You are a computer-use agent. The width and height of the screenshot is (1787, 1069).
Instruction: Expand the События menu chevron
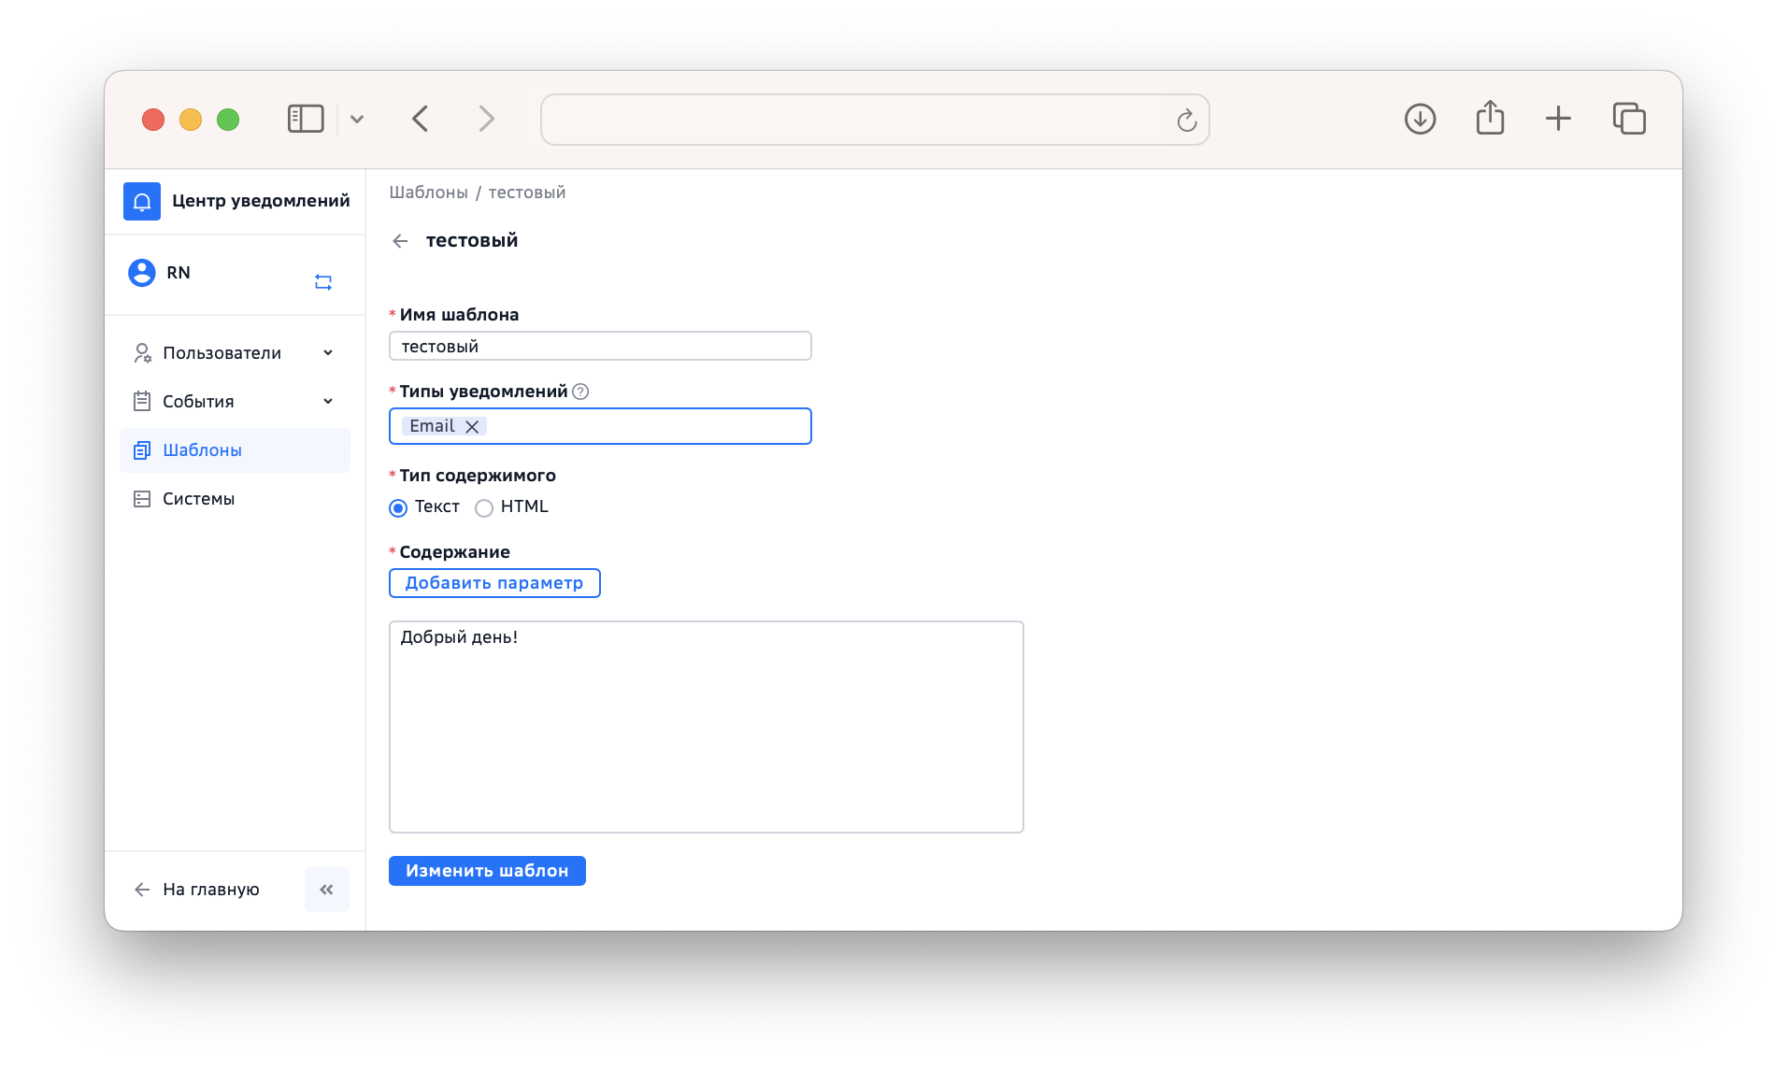tap(328, 402)
